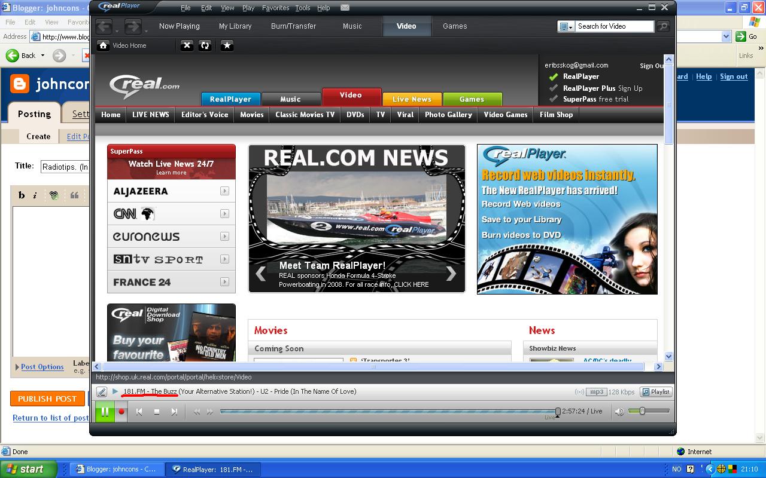Adjust the RealPlayer volume slider

(650, 411)
